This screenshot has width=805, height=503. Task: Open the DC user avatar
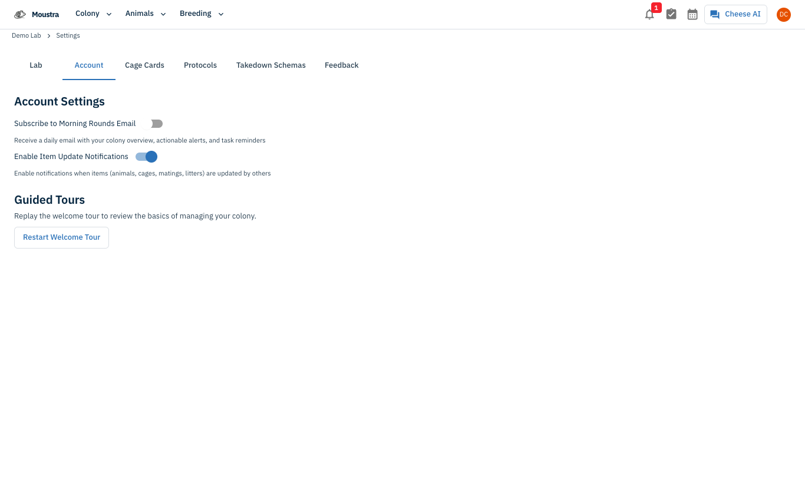[x=783, y=15]
